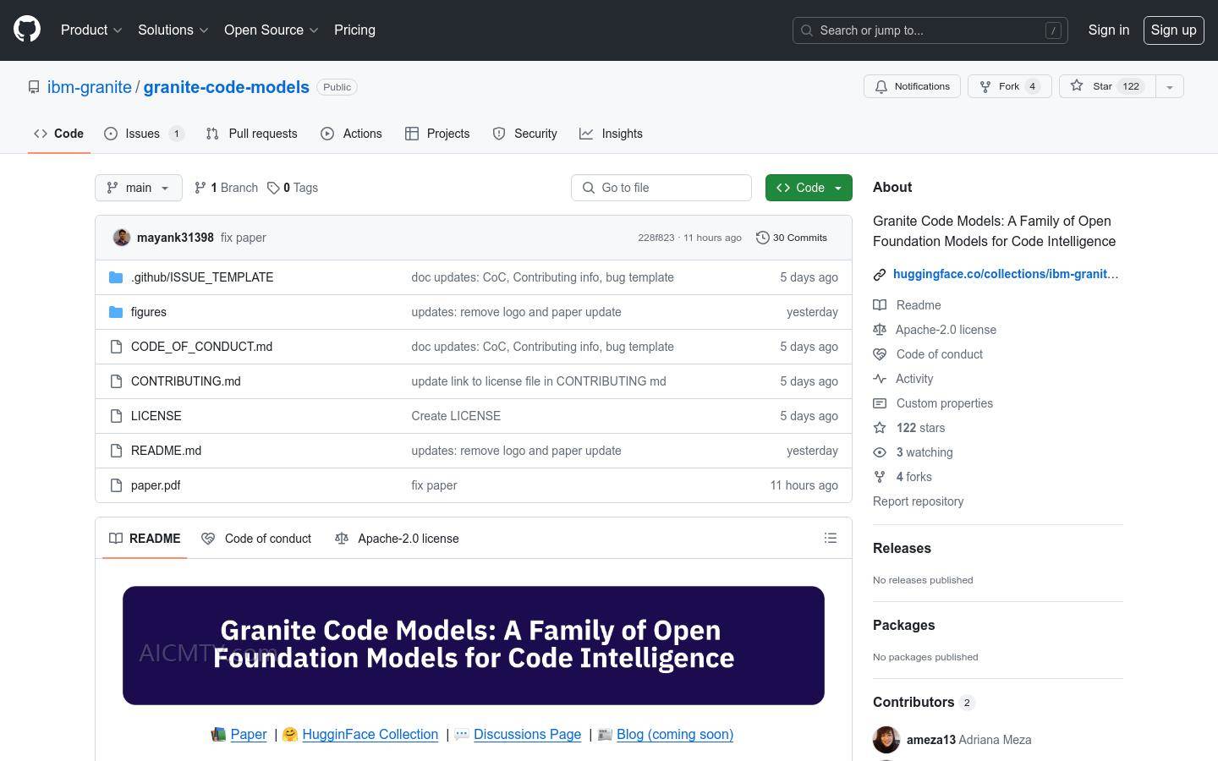1218x761 pixels.
Task: Open the HugginFace Collection link
Action: (x=370, y=734)
